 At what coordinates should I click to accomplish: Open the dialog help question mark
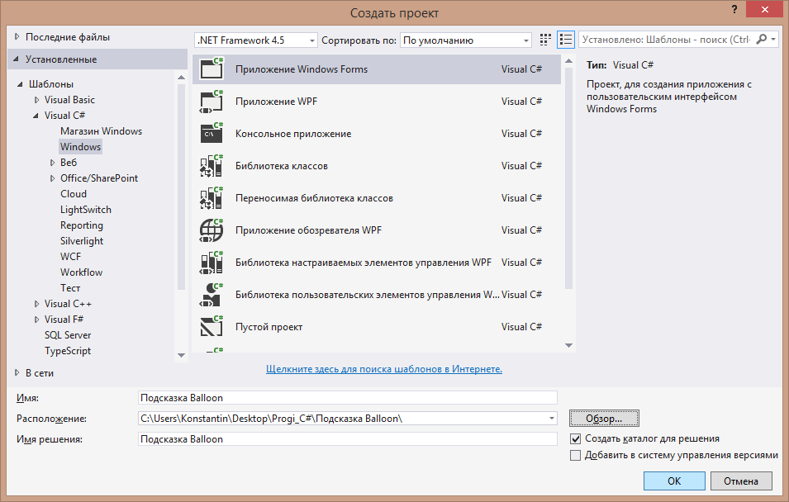734,9
